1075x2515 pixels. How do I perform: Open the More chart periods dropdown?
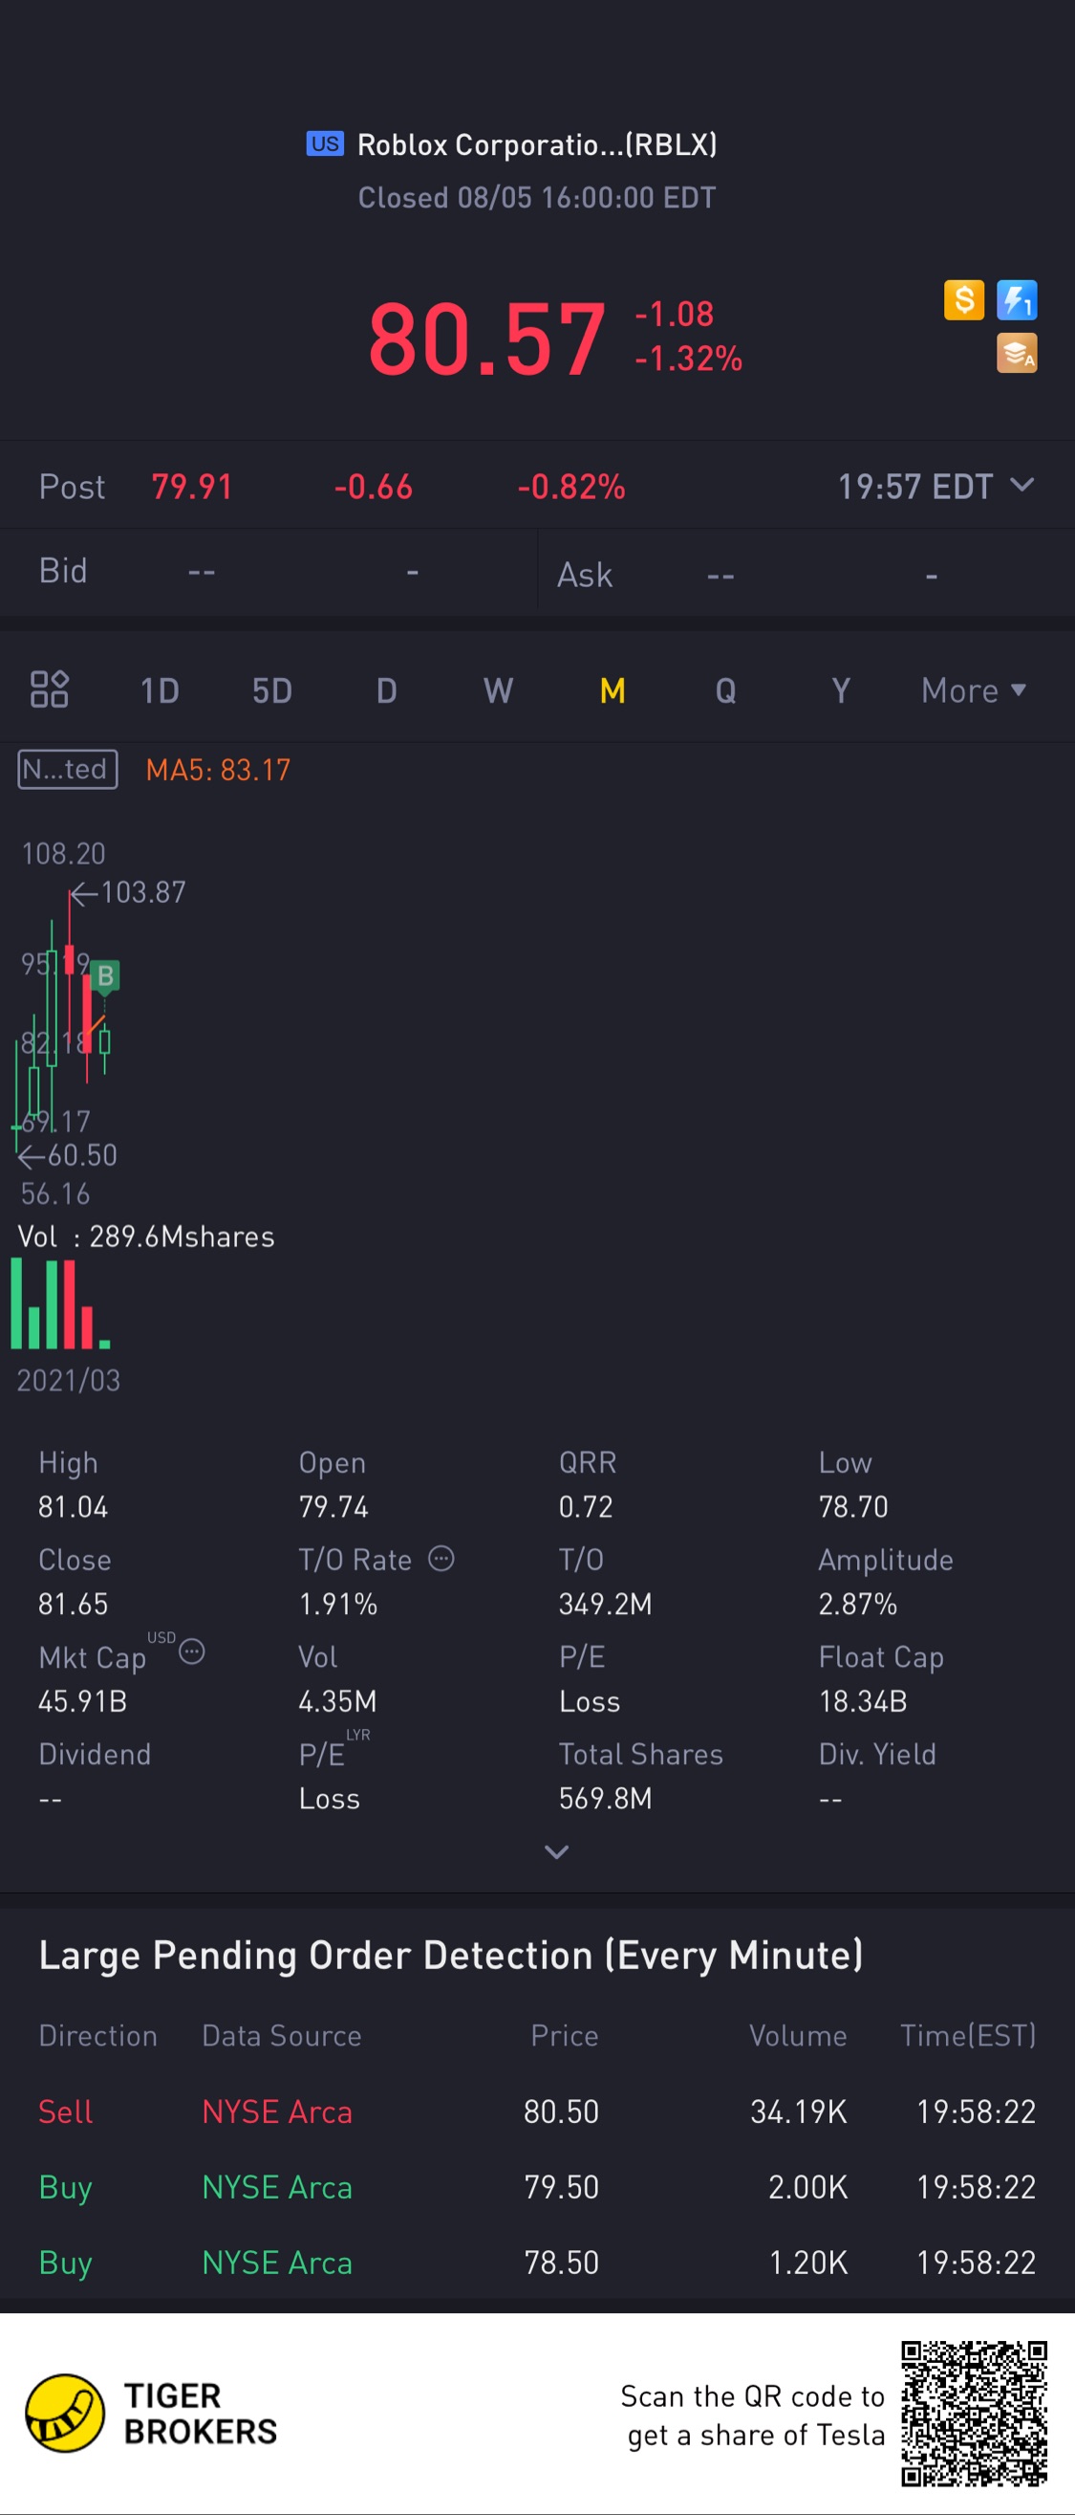pos(974,690)
